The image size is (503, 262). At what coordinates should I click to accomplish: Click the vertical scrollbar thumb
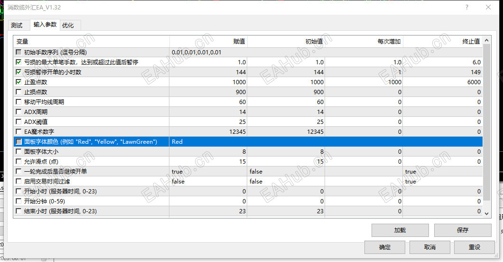click(487, 122)
